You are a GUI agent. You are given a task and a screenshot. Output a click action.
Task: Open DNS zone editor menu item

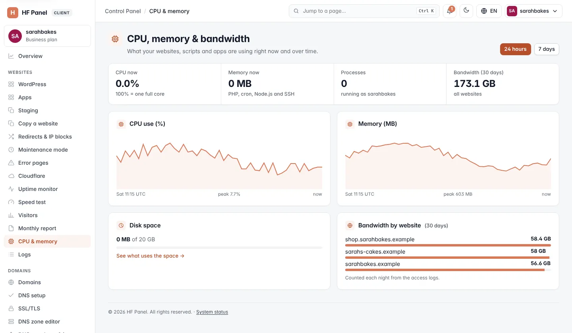[47, 321]
